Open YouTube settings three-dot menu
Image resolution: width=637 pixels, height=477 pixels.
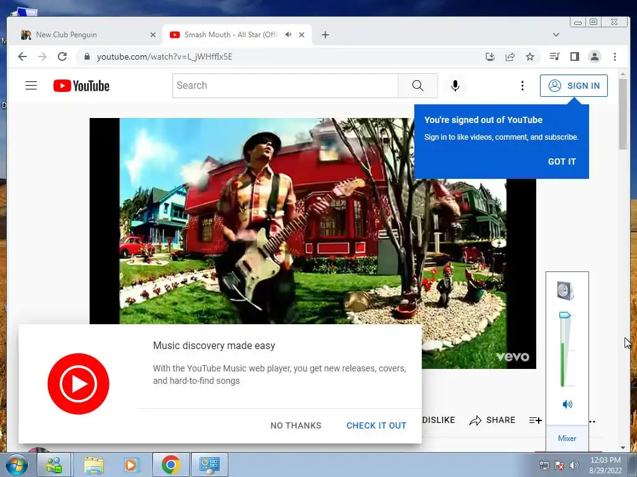pyautogui.click(x=523, y=86)
